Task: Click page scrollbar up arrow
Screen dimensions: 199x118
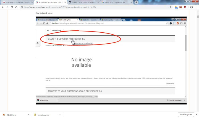Action: point(198,11)
